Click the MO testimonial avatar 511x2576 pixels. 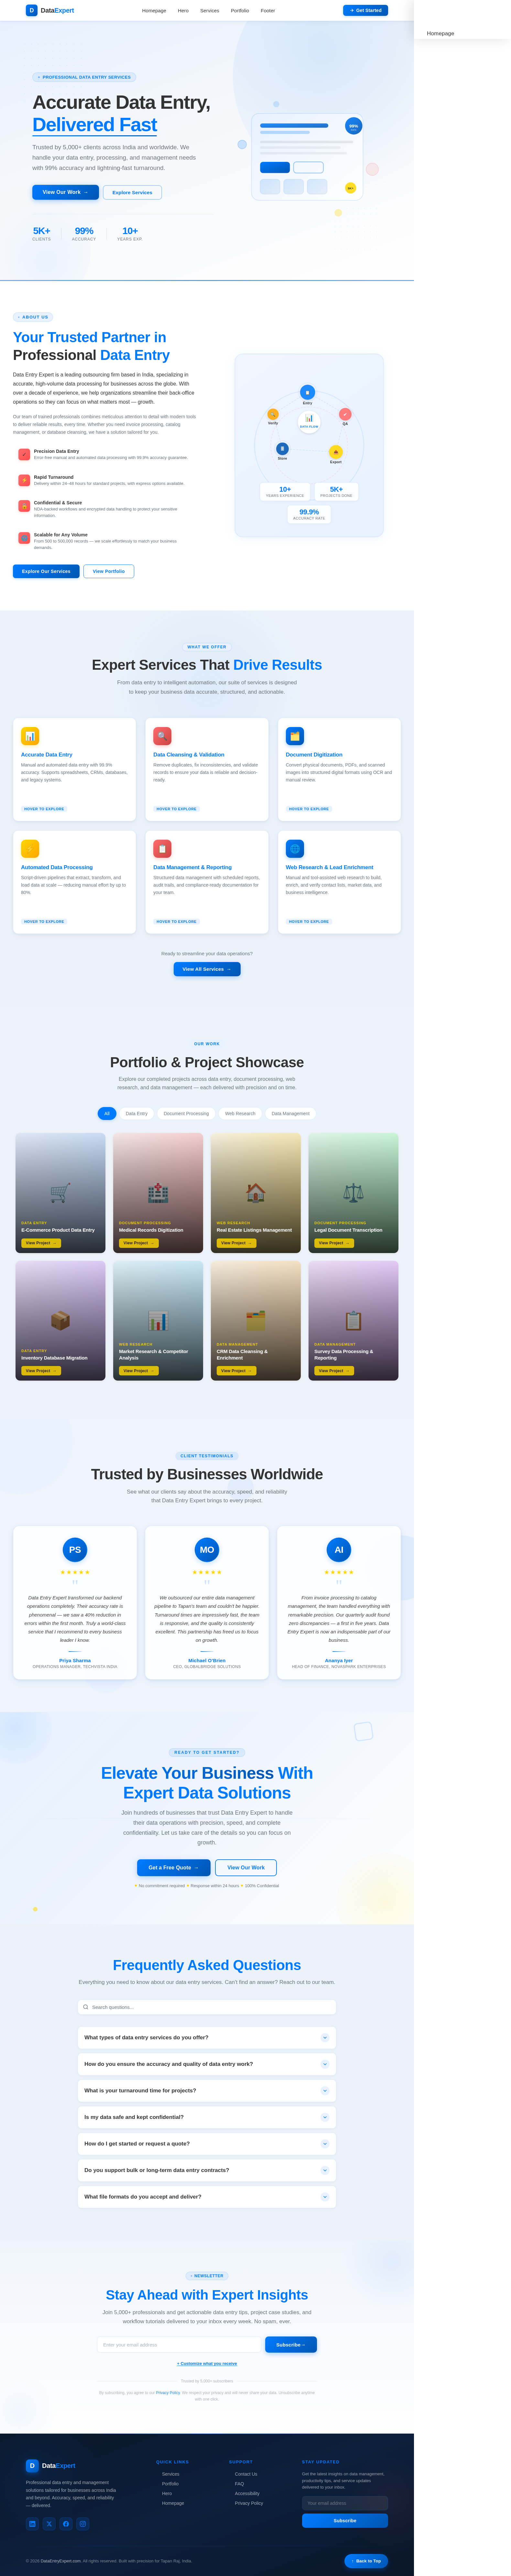click(207, 1550)
